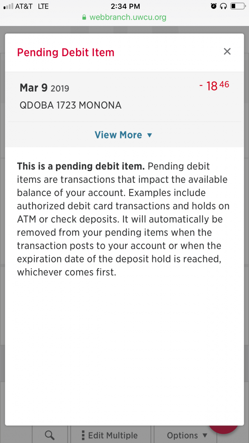This screenshot has height=443, width=249.
Task: Close the Pending Debit Item dialog
Action: [227, 52]
